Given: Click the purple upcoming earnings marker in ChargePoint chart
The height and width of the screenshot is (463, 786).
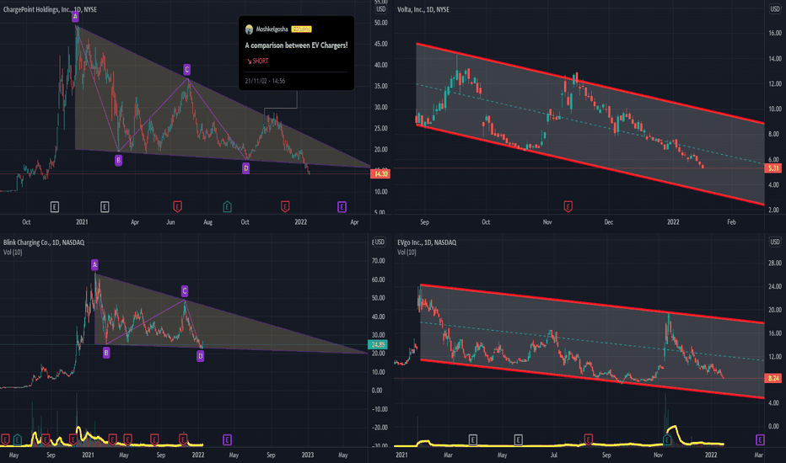Looking at the screenshot, I should point(342,206).
